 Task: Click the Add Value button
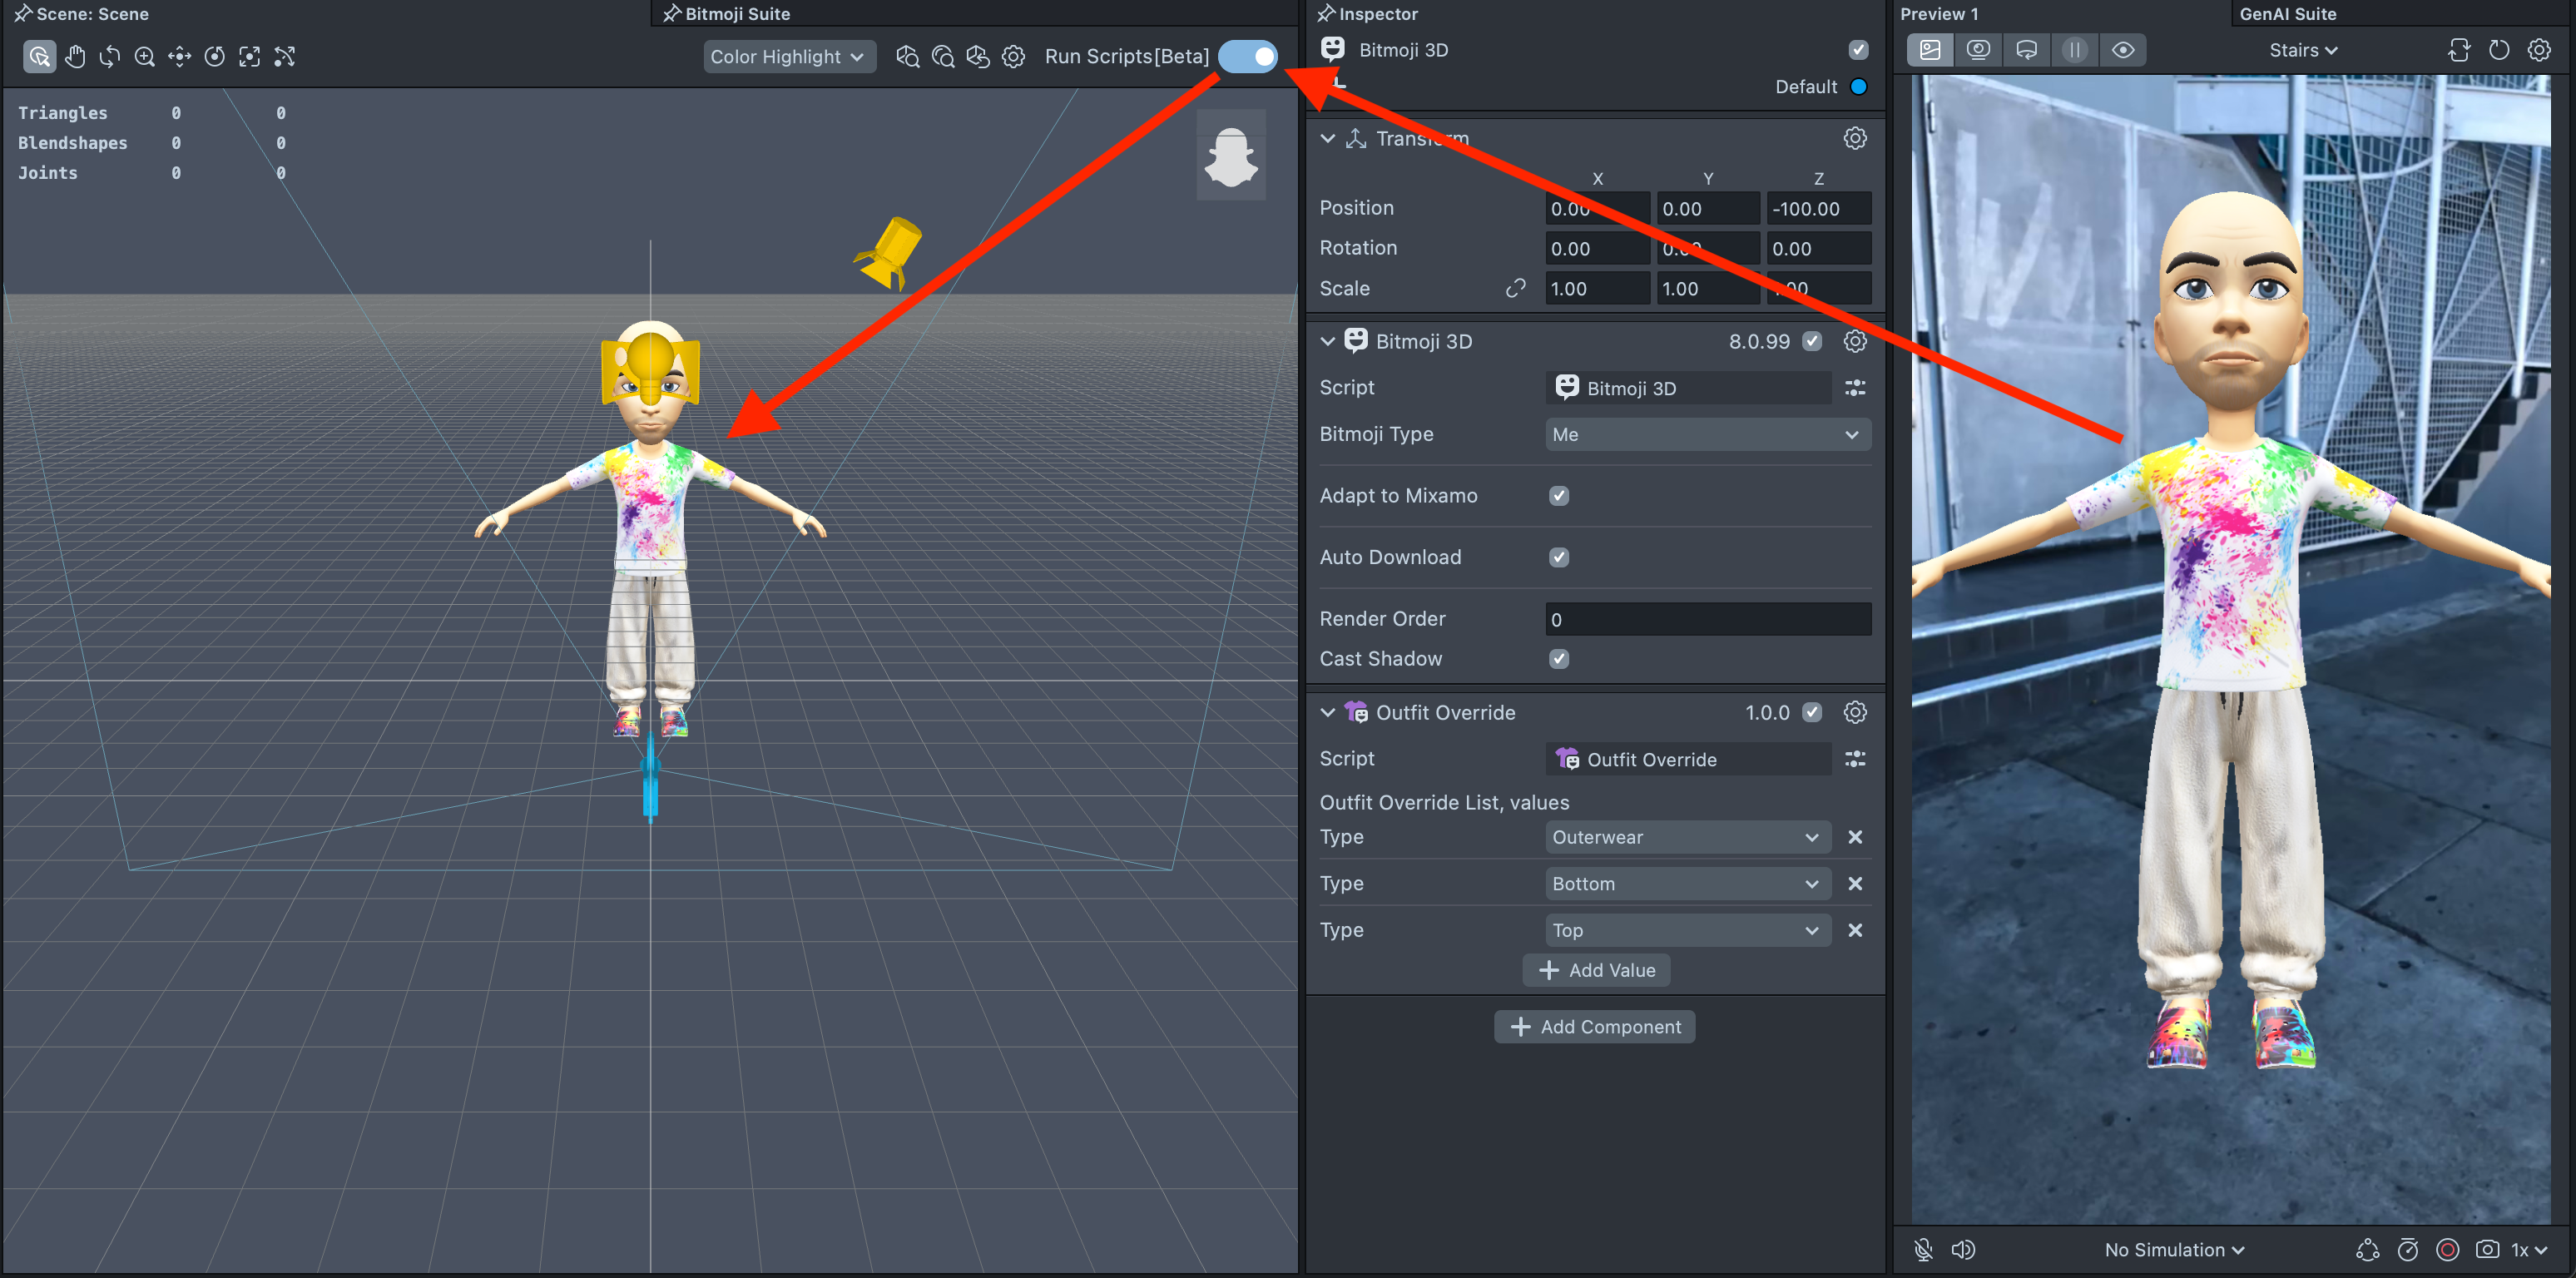[x=1596, y=970]
